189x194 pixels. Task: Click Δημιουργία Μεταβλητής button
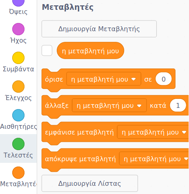click(x=99, y=29)
